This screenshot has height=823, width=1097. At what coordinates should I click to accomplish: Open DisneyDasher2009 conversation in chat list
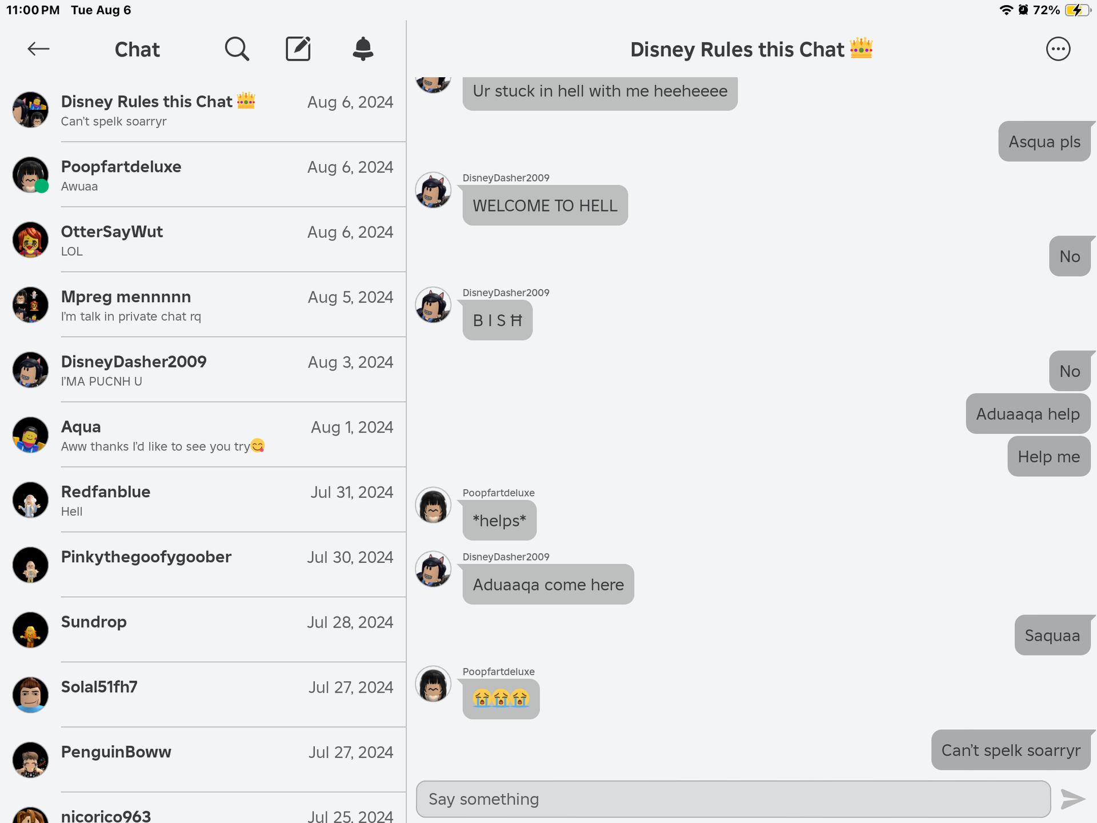click(203, 370)
